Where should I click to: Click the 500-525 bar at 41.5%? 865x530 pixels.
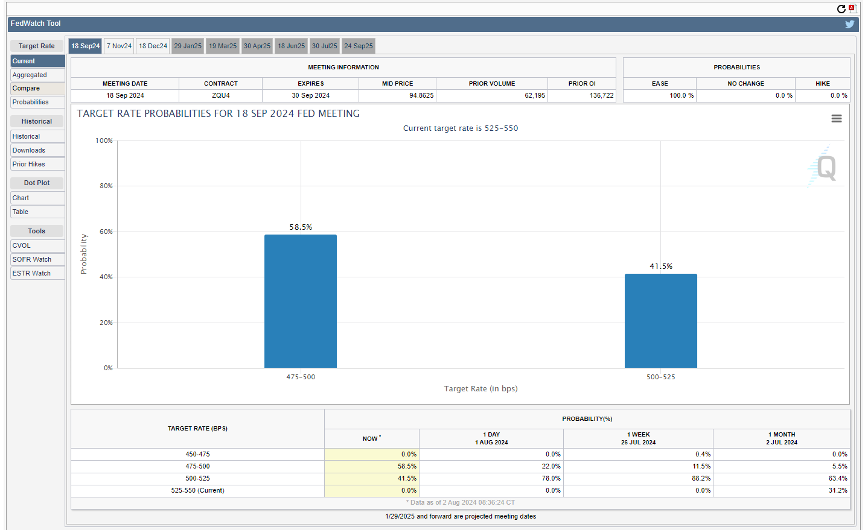660,321
